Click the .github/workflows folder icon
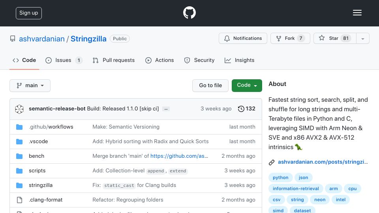Screen dimensions: 379x213 pos(19,127)
